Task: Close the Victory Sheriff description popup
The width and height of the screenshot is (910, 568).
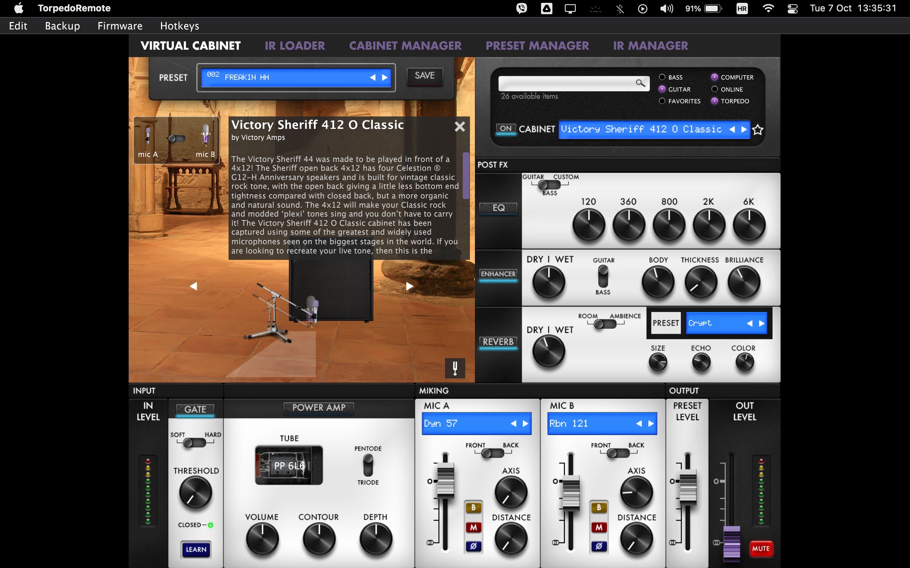Action: (460, 127)
